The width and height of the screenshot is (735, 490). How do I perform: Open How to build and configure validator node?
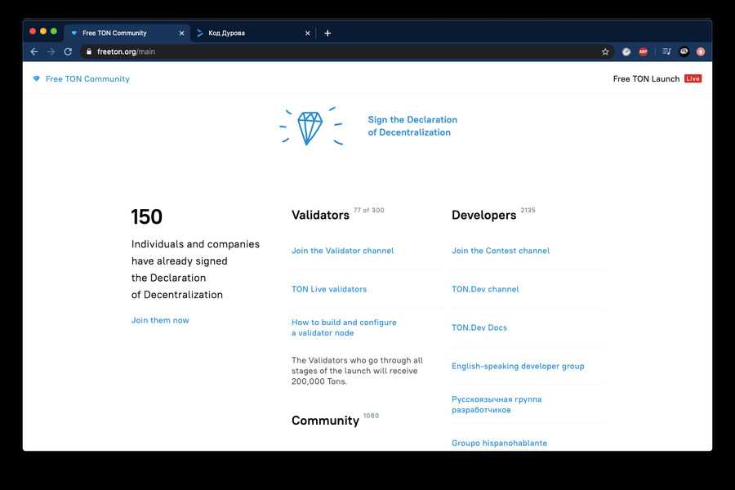[x=344, y=327]
